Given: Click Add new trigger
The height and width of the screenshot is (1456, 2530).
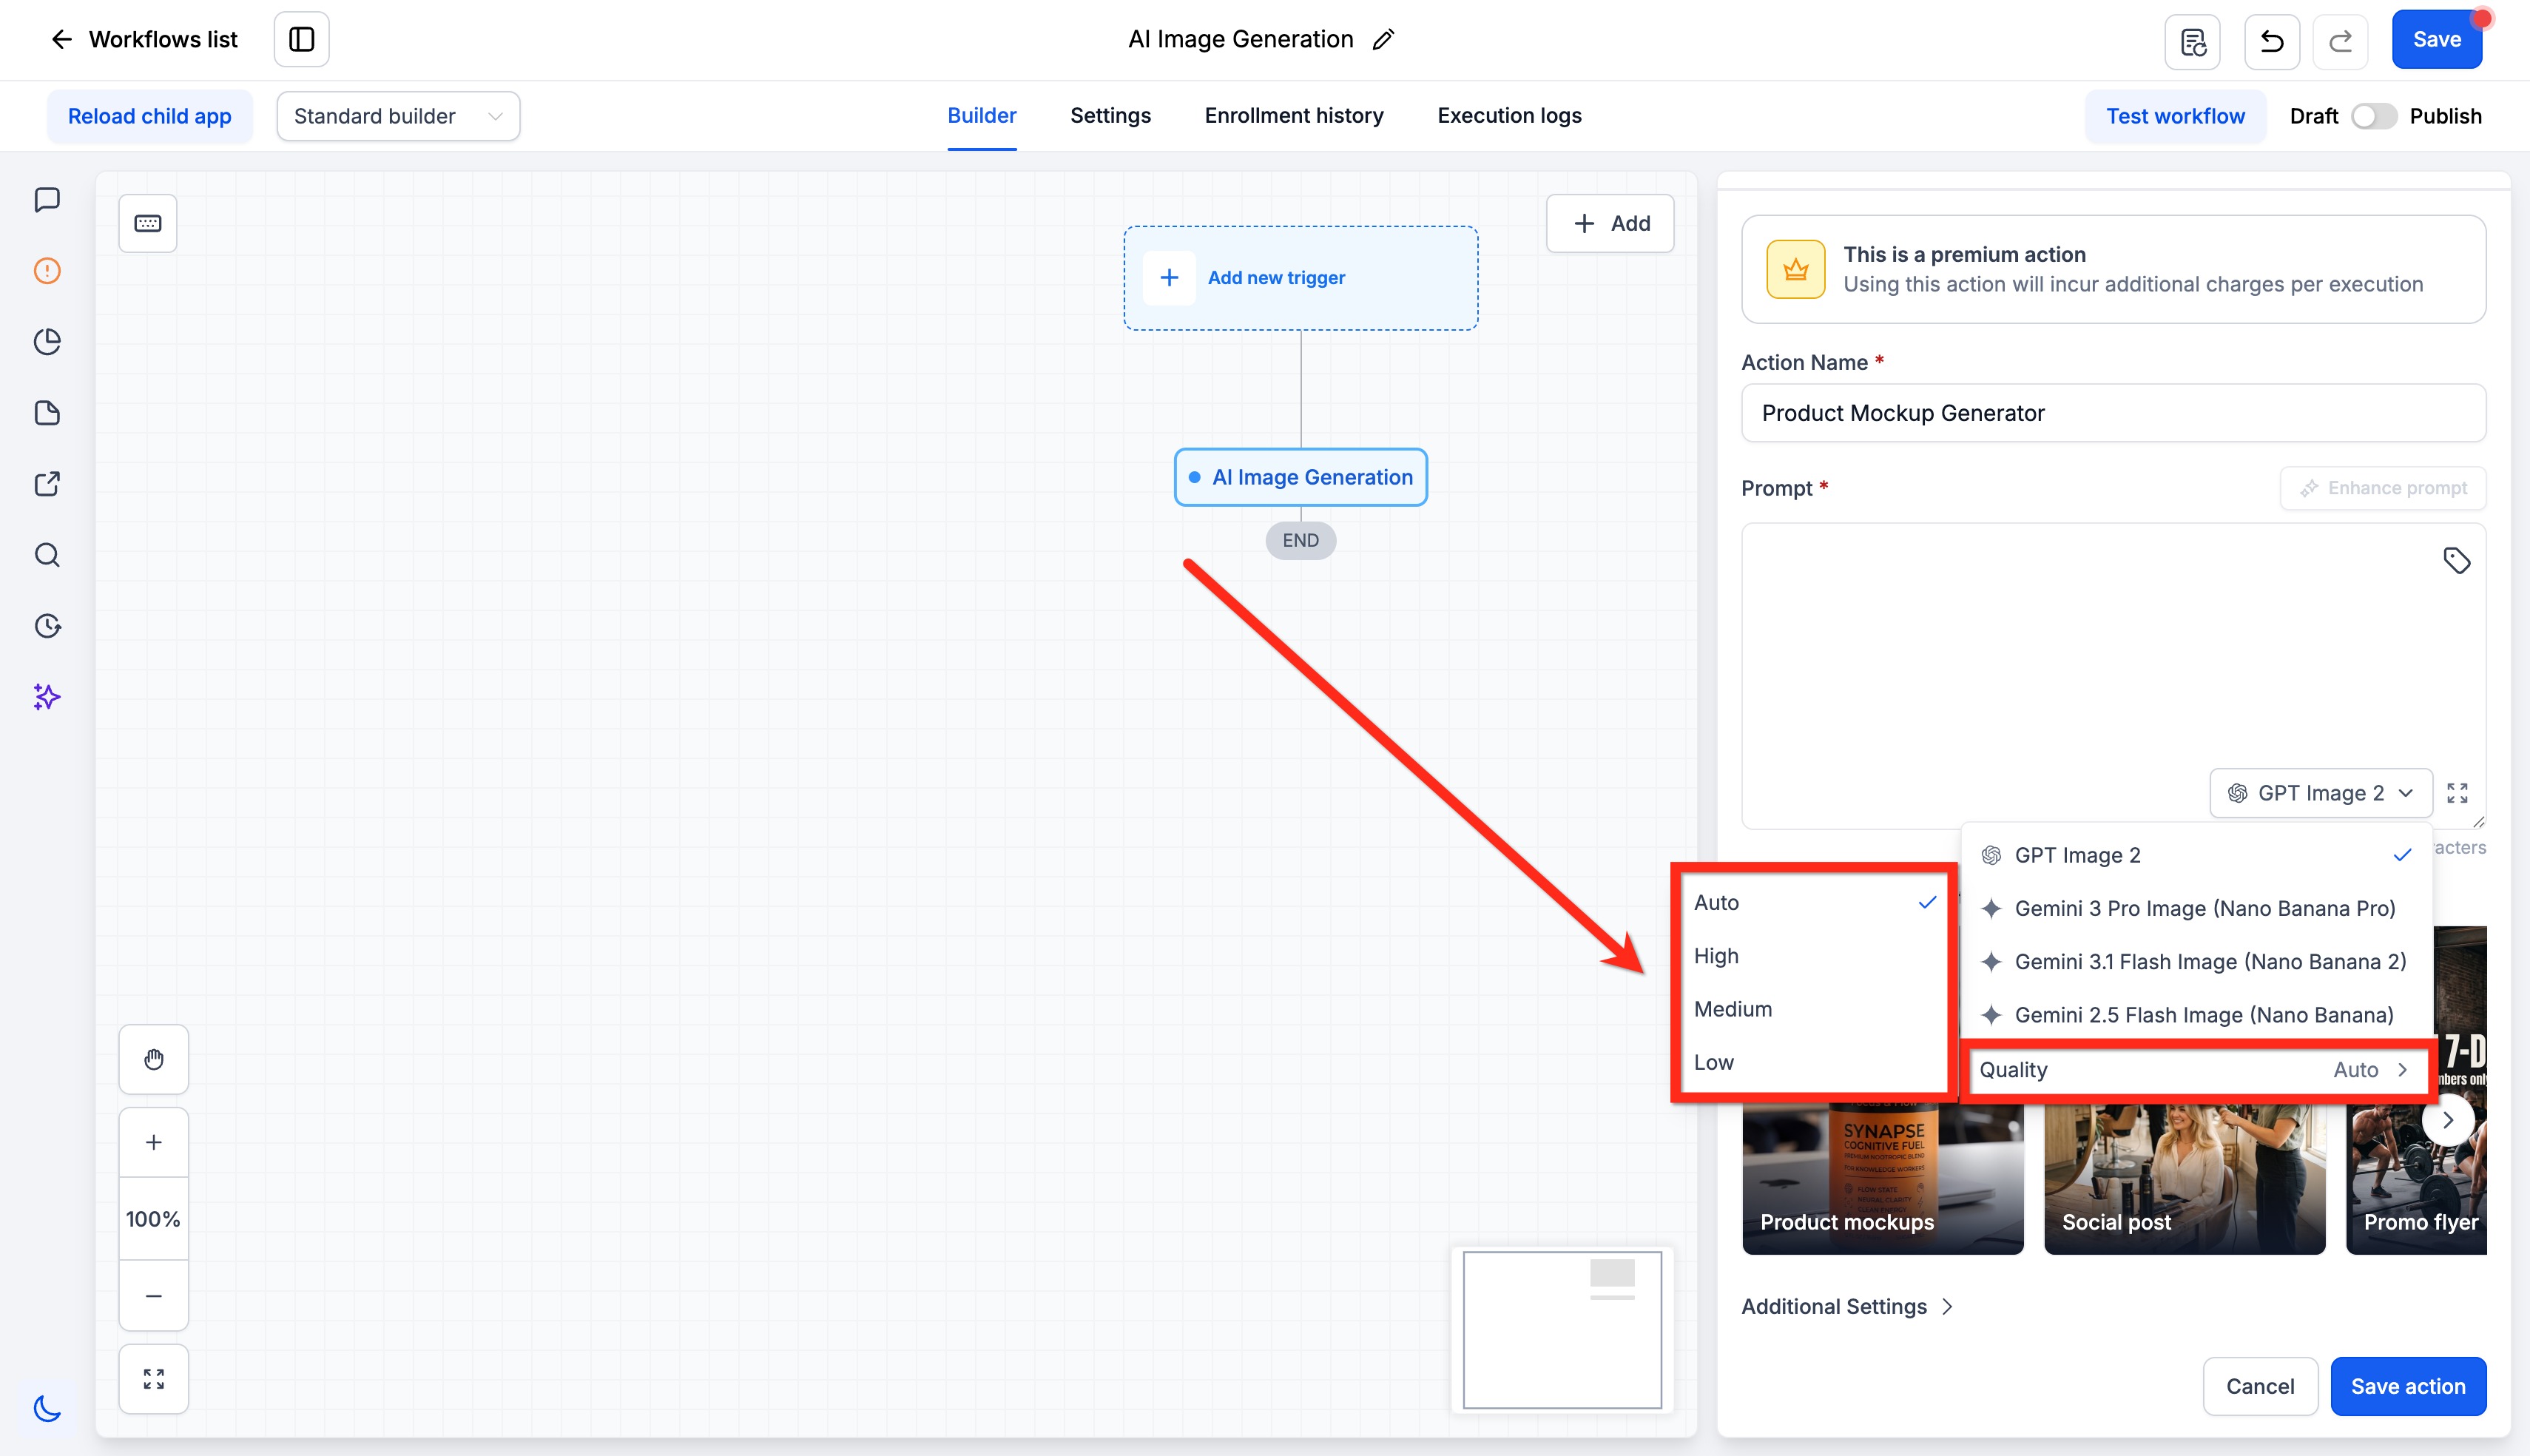Looking at the screenshot, I should tap(1301, 278).
